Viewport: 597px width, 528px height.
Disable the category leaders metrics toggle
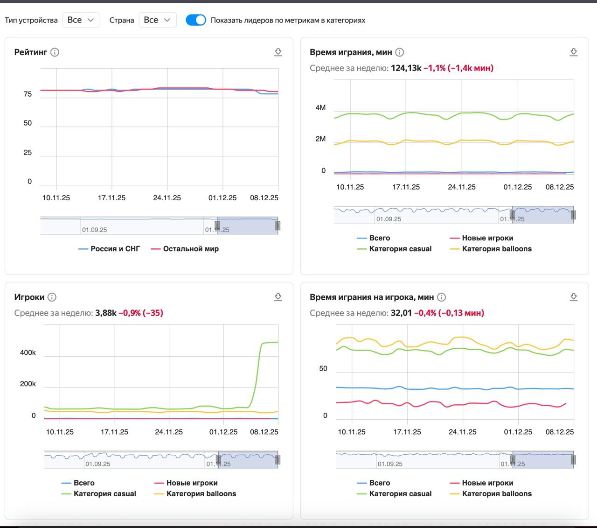coord(196,20)
